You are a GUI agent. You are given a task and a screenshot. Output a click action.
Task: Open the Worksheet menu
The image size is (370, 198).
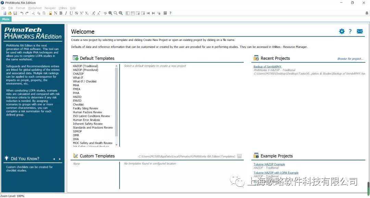coord(35,8)
